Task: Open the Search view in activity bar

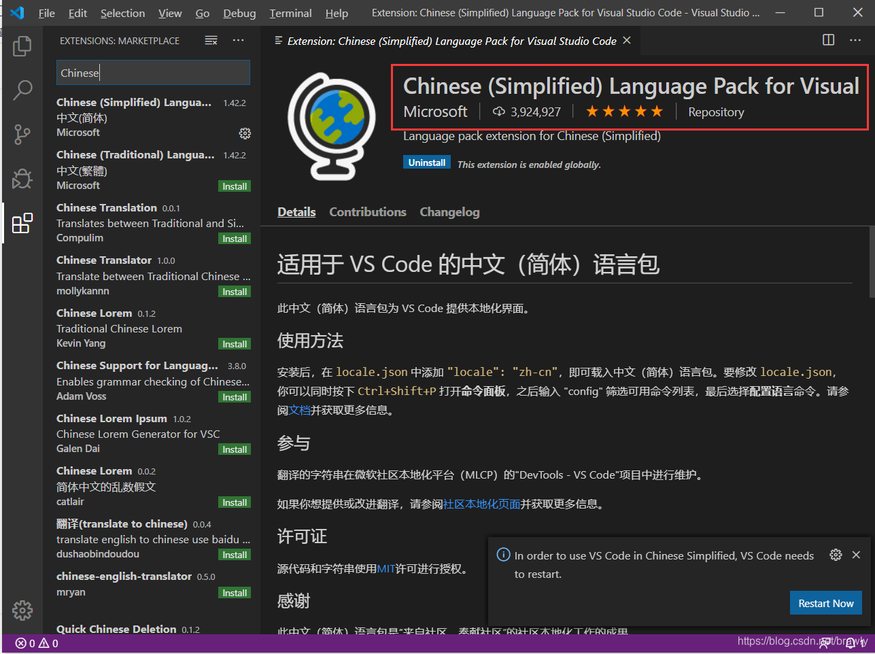Action: (x=22, y=90)
